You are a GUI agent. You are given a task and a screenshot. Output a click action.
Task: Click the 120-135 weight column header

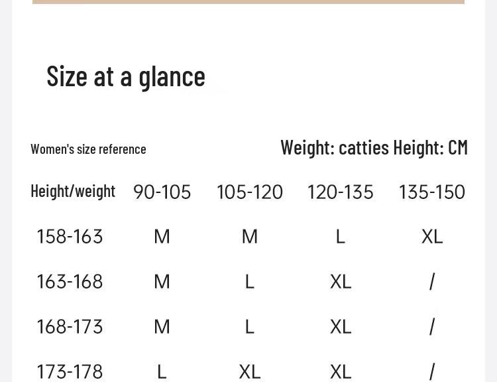[x=340, y=192]
